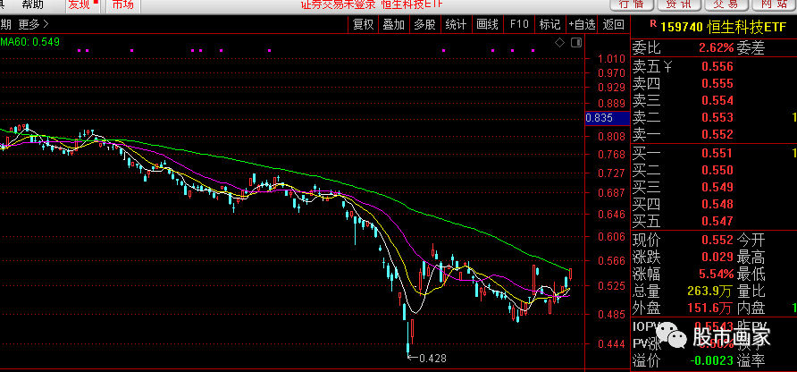The height and width of the screenshot is (372, 797).
Task: Click 返回 to go back
Action: click(614, 24)
